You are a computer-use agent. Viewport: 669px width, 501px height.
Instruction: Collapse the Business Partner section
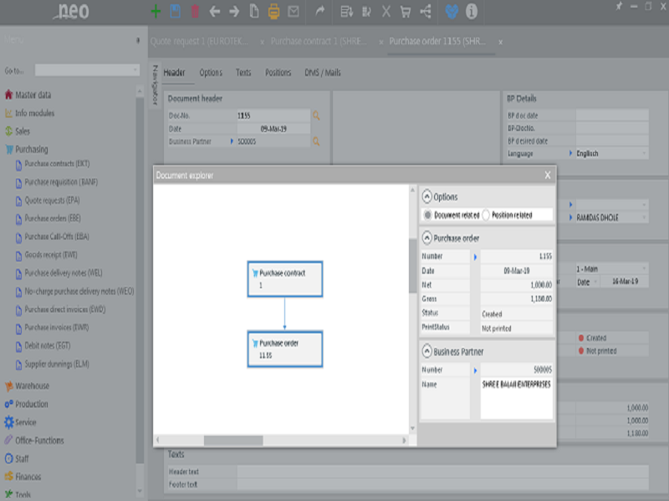coord(426,352)
